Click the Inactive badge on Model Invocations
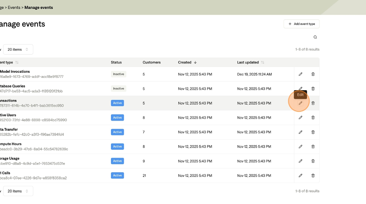366x204 pixels. [x=119, y=74]
